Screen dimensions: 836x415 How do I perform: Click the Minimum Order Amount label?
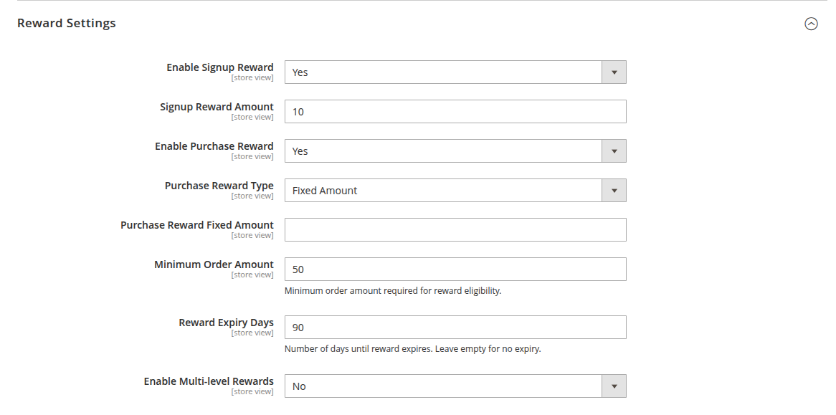[x=214, y=264]
